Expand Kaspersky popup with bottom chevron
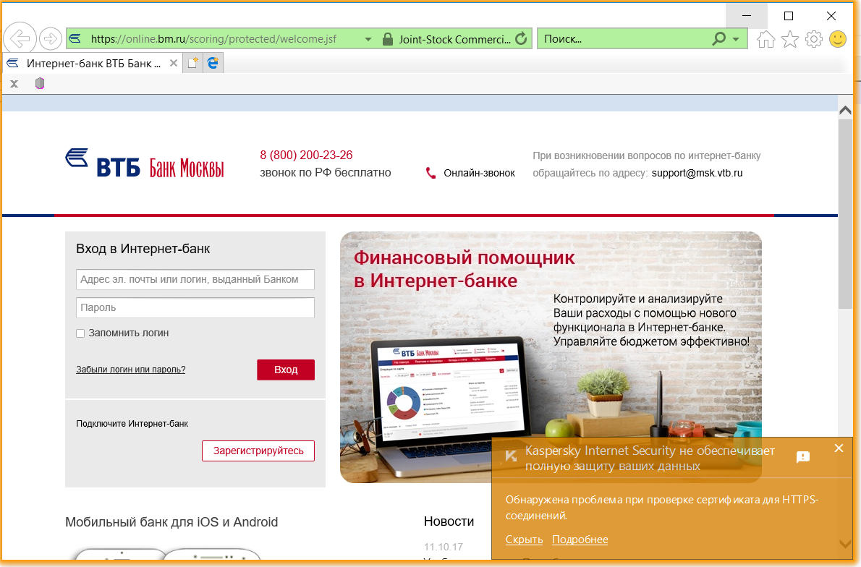This screenshot has width=861, height=567. coord(846,543)
